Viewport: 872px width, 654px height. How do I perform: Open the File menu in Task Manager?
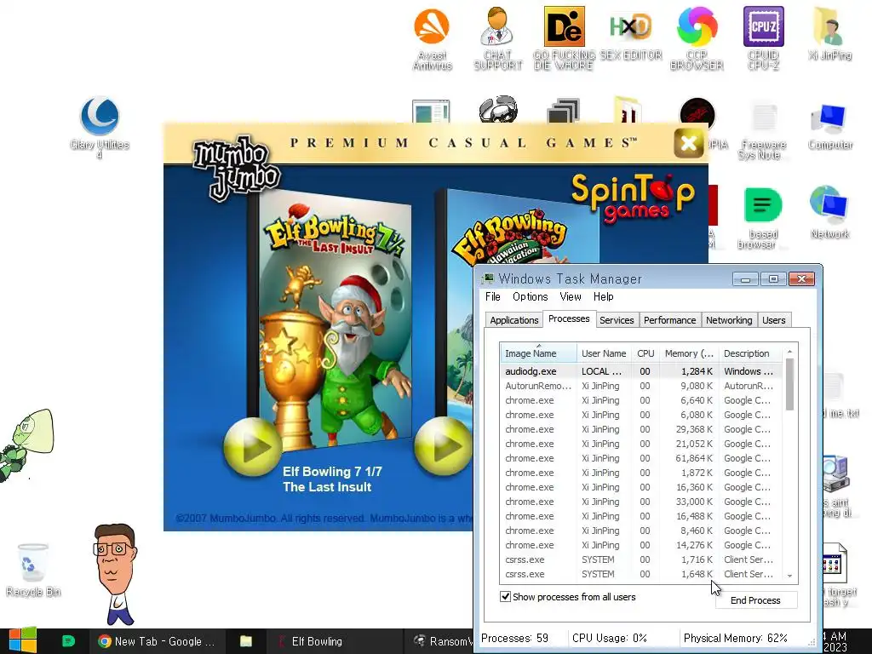click(493, 296)
